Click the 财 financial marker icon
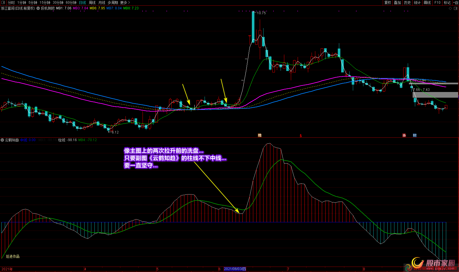The width and height of the screenshot is (459, 272). click(x=415, y=135)
